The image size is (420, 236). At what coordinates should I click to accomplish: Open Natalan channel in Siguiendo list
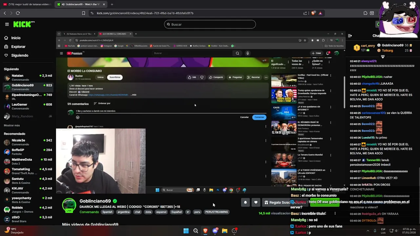[28, 78]
